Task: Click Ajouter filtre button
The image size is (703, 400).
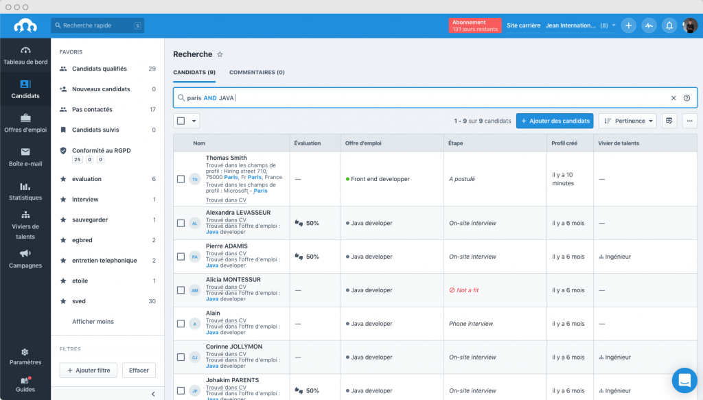Action: (x=89, y=370)
